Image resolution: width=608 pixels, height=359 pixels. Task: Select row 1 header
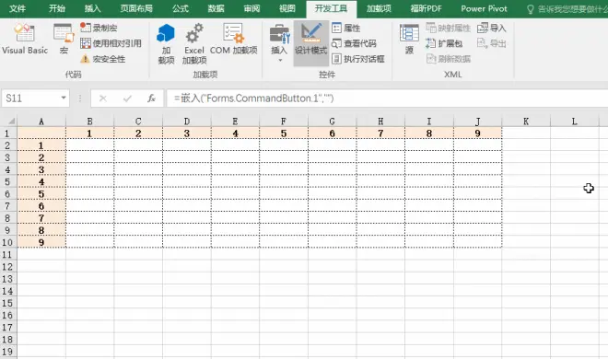click(x=8, y=133)
